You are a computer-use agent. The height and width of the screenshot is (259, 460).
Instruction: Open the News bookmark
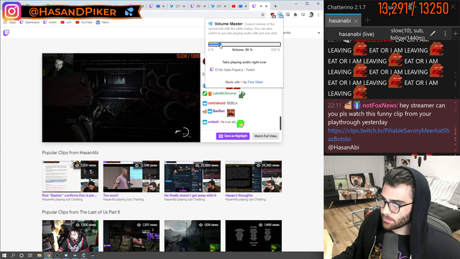coord(102,22)
